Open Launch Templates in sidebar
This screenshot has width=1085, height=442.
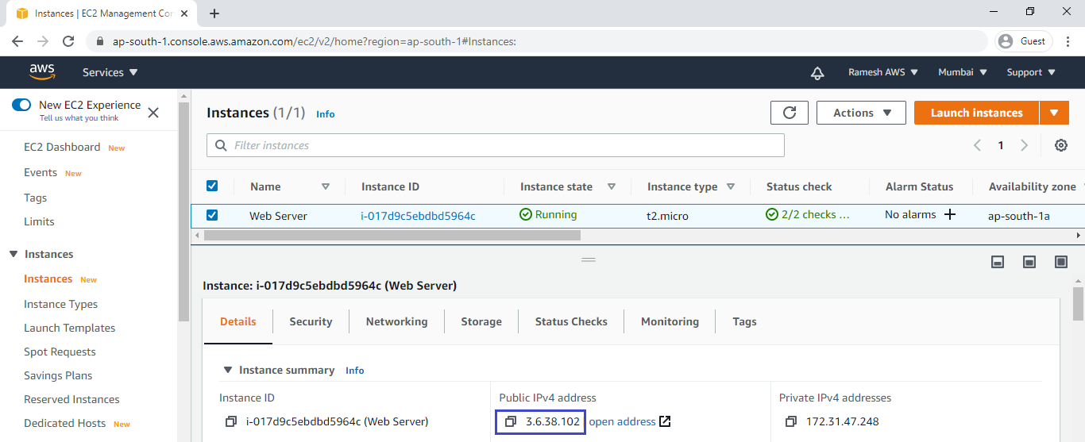coord(69,328)
